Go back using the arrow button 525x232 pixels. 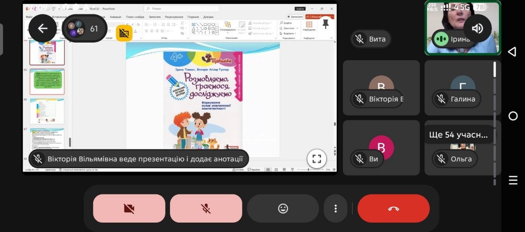(x=43, y=28)
